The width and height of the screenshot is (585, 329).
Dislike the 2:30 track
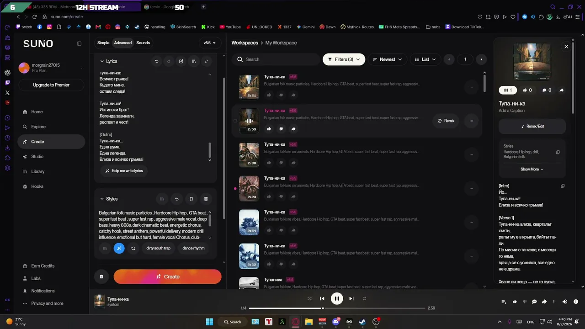[x=281, y=163]
